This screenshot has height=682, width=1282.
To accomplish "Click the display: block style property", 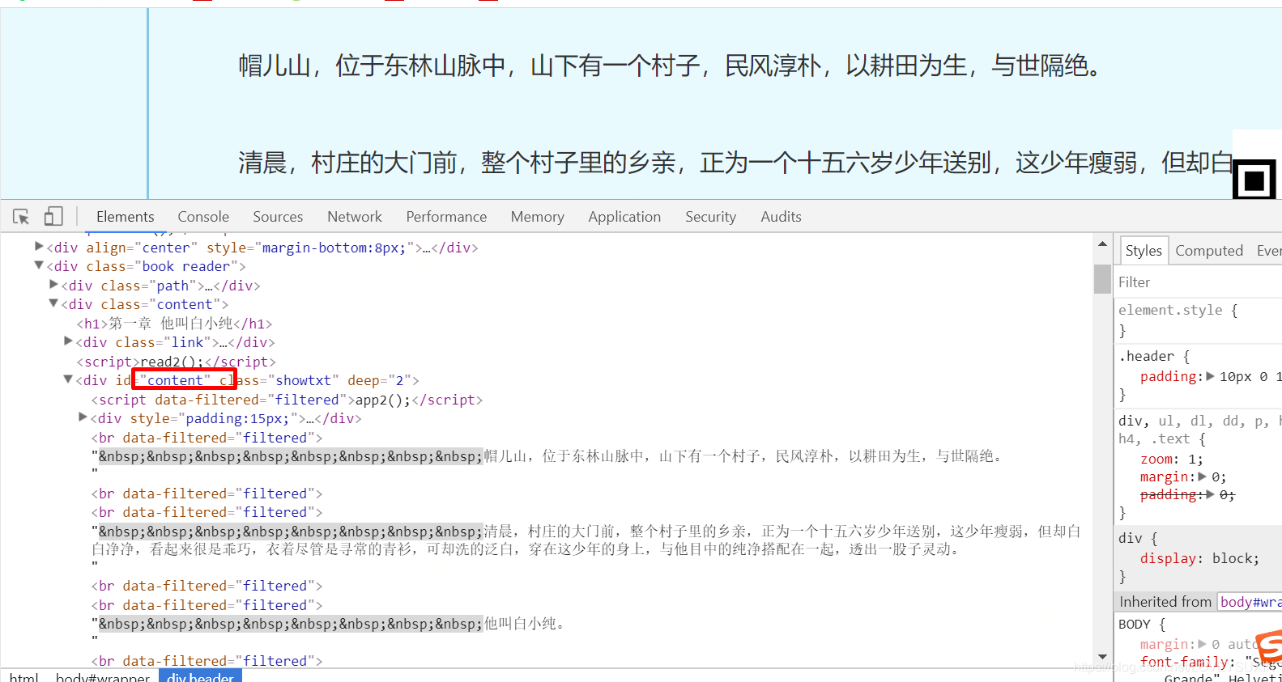I will 1199,558.
